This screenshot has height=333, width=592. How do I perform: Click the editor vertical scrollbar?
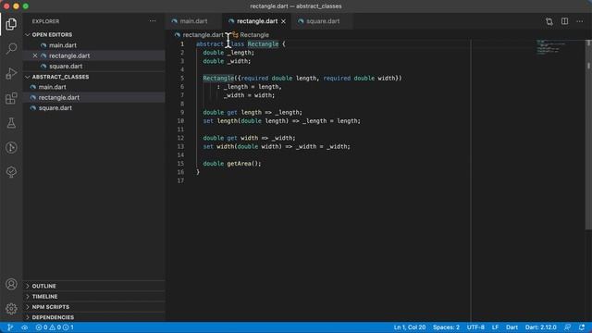588,134
